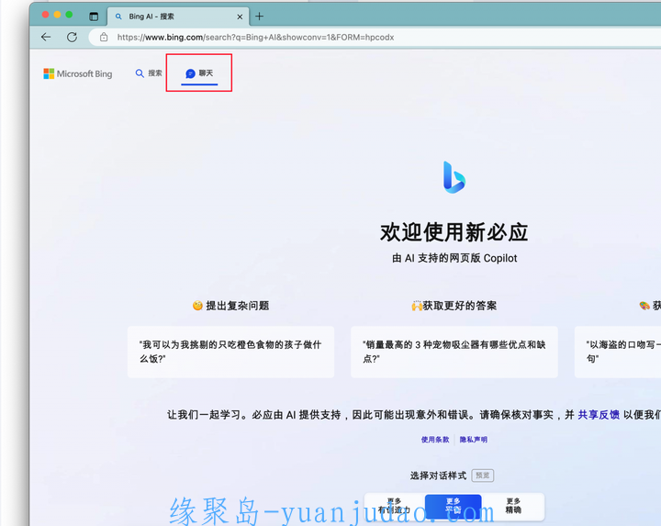This screenshot has height=526, width=661.
Task: Open the 共享反馈 feedback link
Action: (599, 415)
